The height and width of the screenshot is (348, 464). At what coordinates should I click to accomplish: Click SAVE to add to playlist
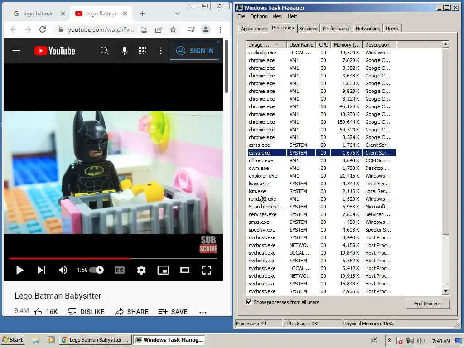(x=173, y=312)
